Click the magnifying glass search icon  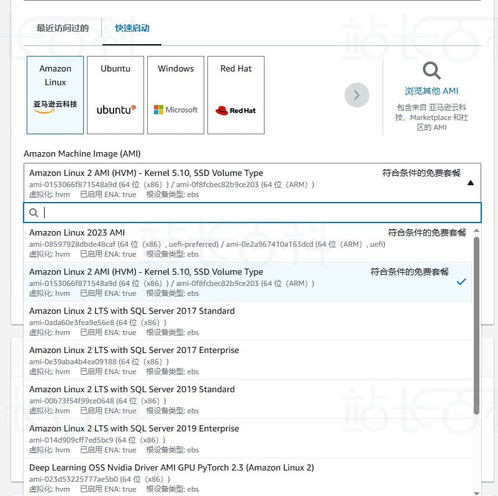click(431, 71)
